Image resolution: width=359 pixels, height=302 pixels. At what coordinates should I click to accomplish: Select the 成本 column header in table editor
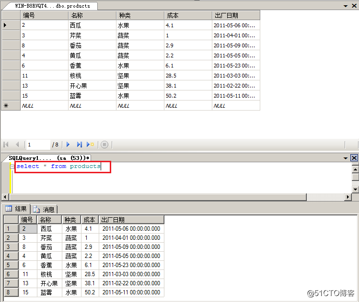(188, 15)
